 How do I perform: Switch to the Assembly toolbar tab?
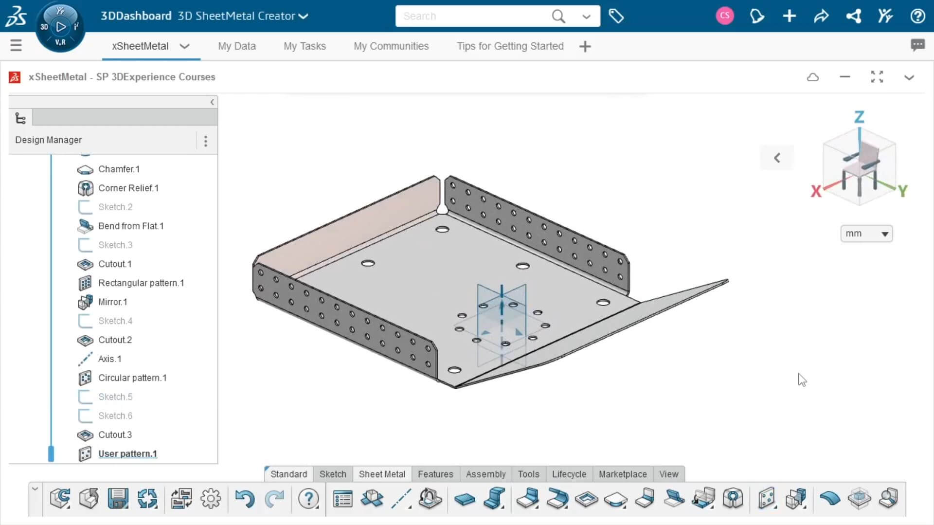coord(485,474)
